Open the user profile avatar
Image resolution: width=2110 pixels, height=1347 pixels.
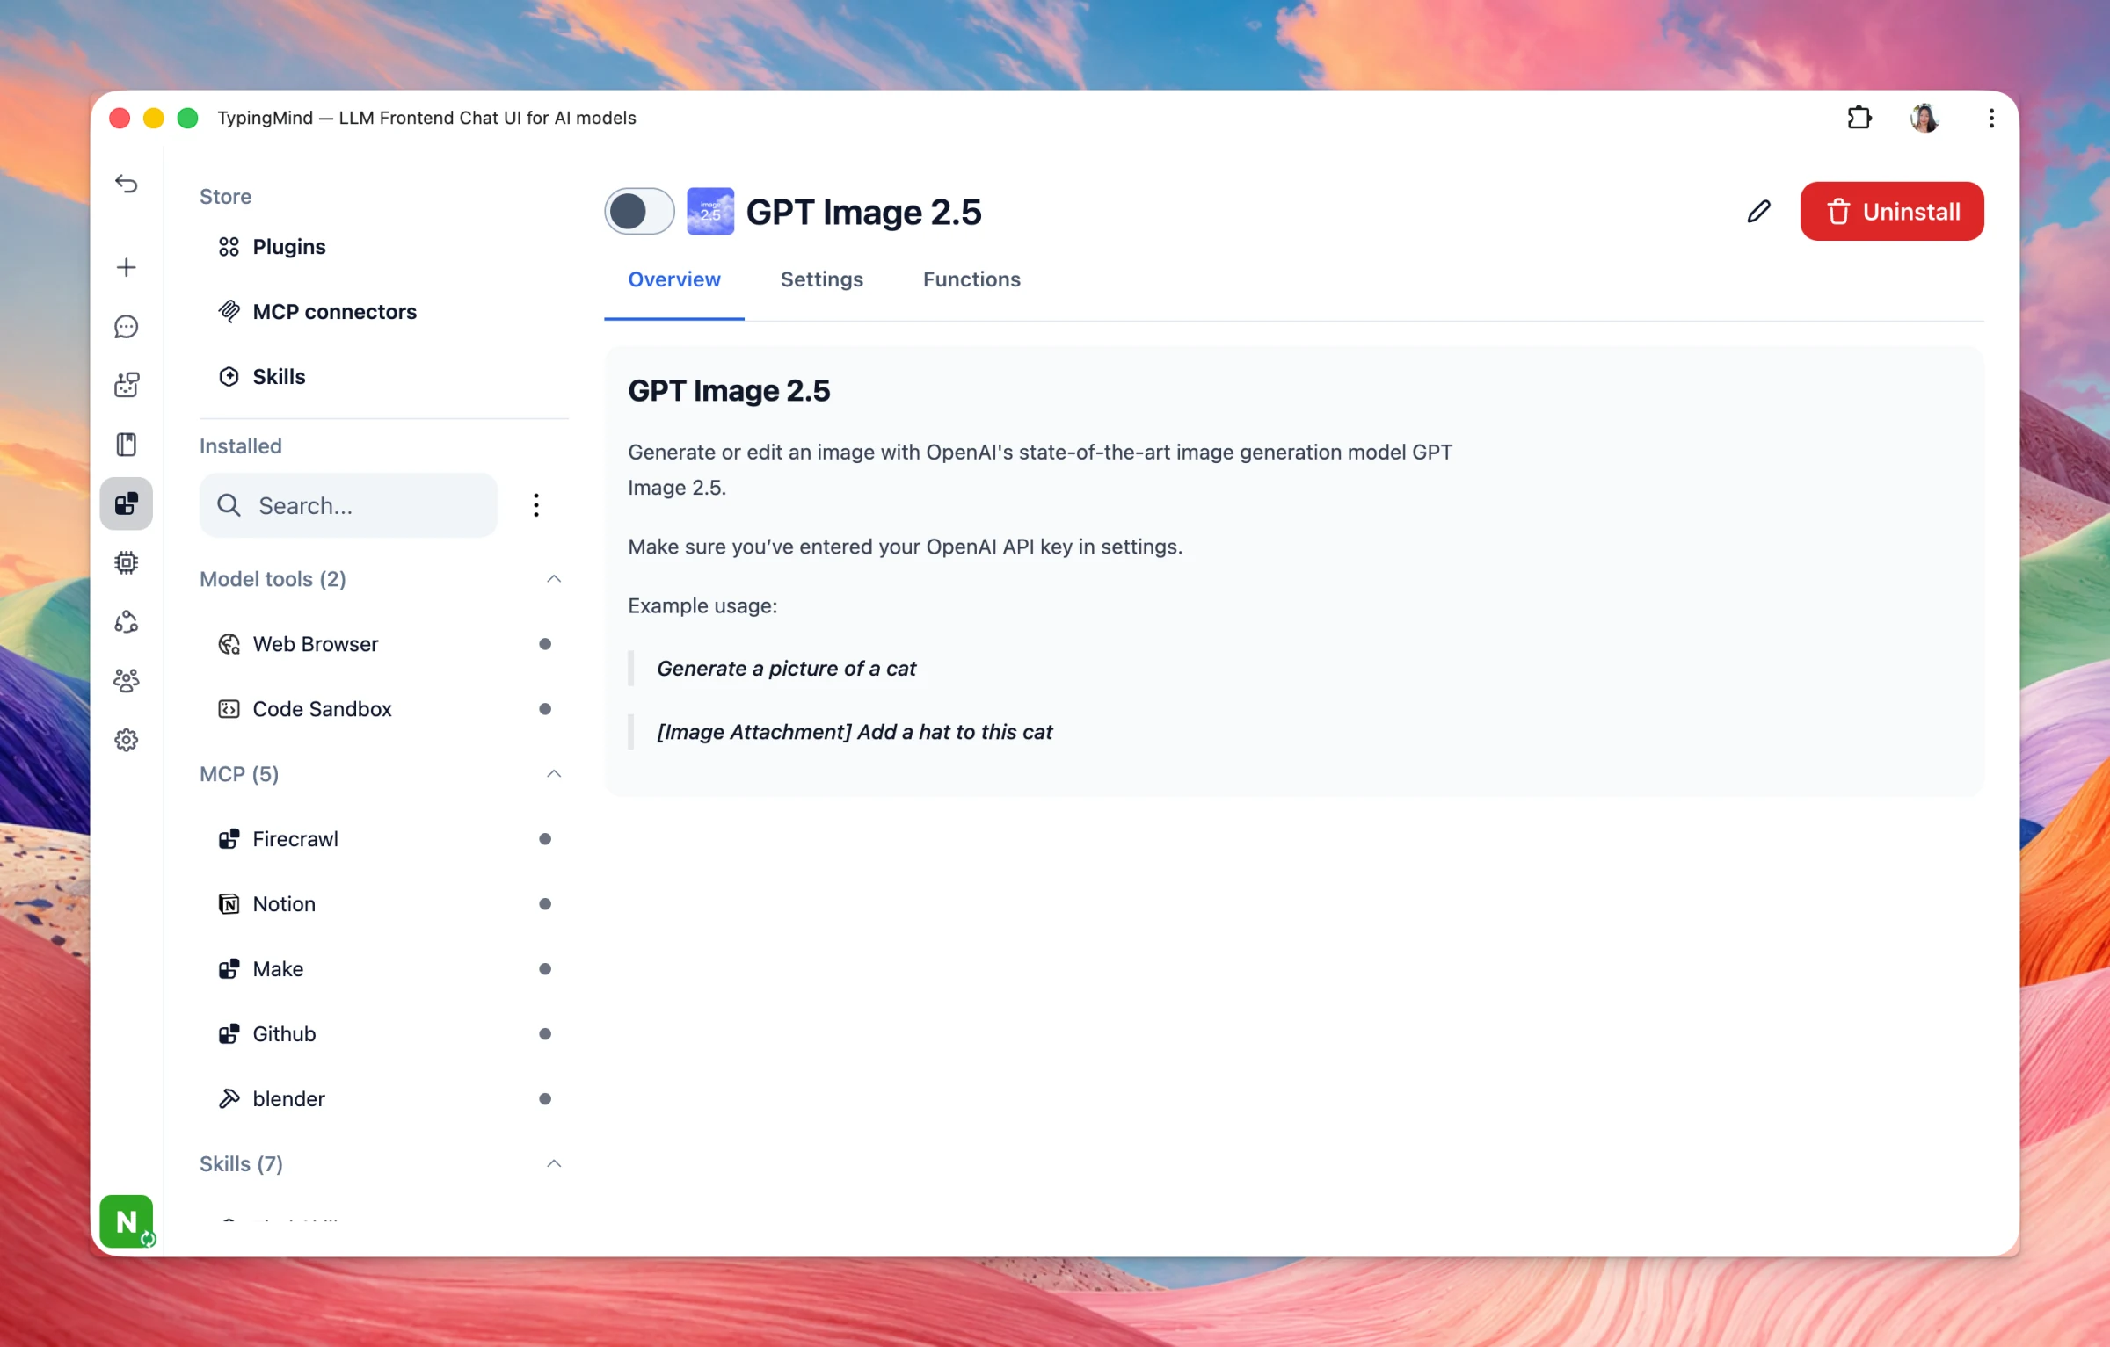(x=1924, y=118)
